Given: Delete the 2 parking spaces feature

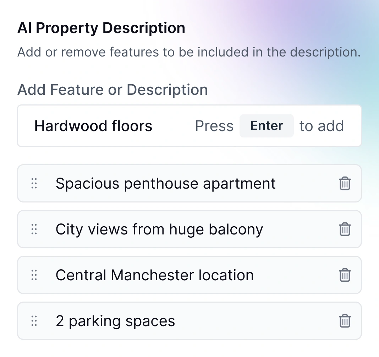Looking at the screenshot, I should (345, 320).
